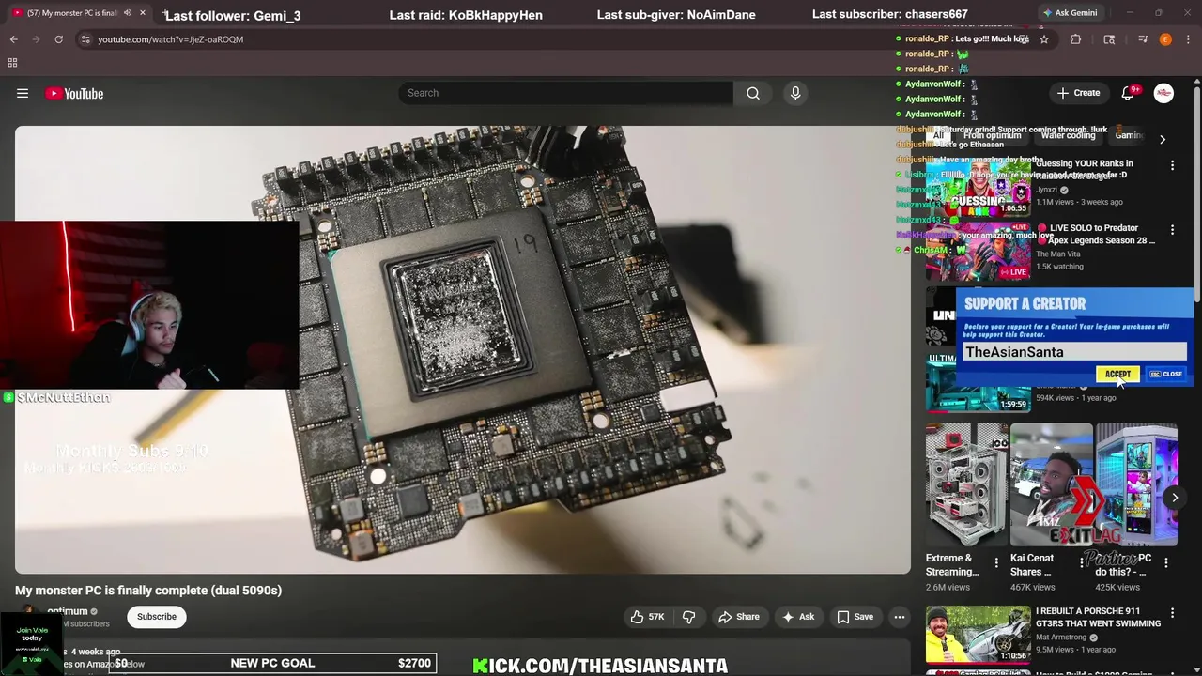
Task: Open new browser tab with plus
Action: click(x=166, y=13)
